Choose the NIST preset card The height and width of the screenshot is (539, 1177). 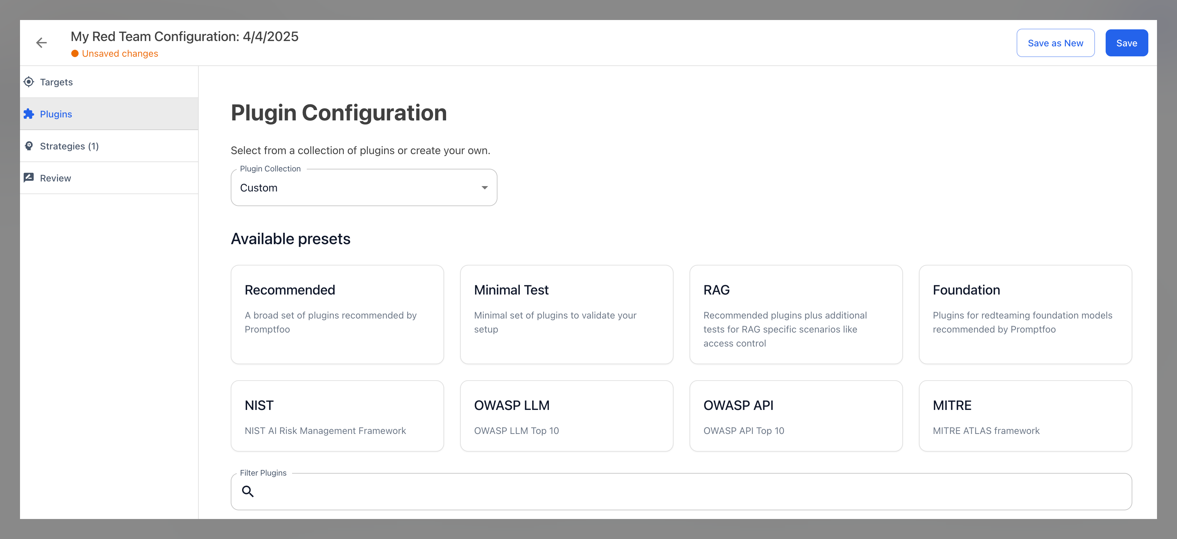(337, 416)
